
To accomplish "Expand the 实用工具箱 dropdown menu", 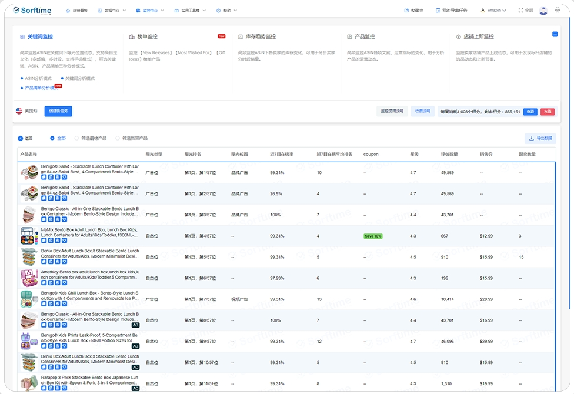I will point(190,10).
